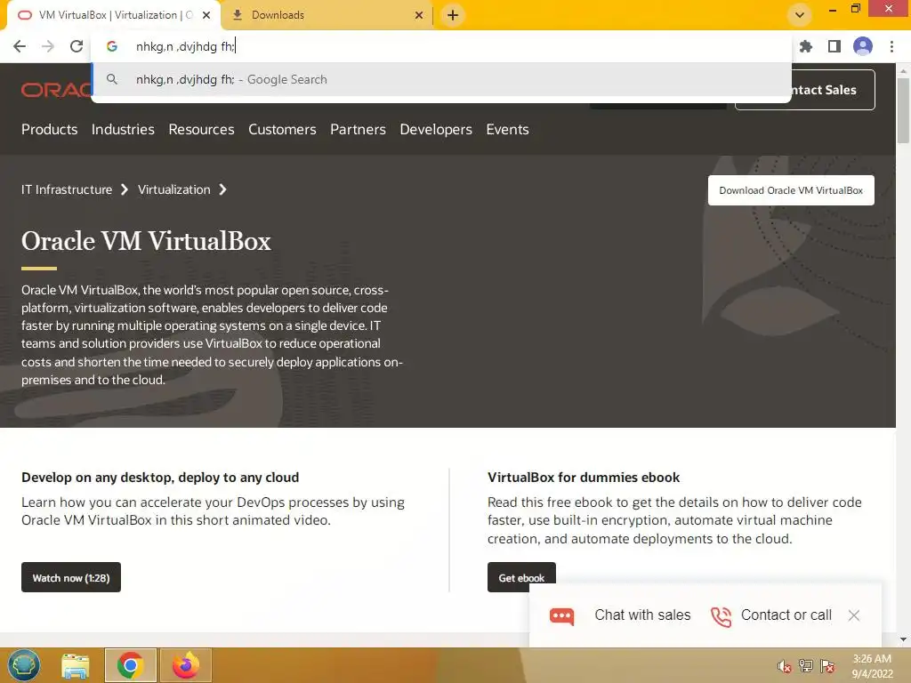Toggle the Chrome side panel icon
Image resolution: width=911 pixels, height=683 pixels.
pos(834,46)
